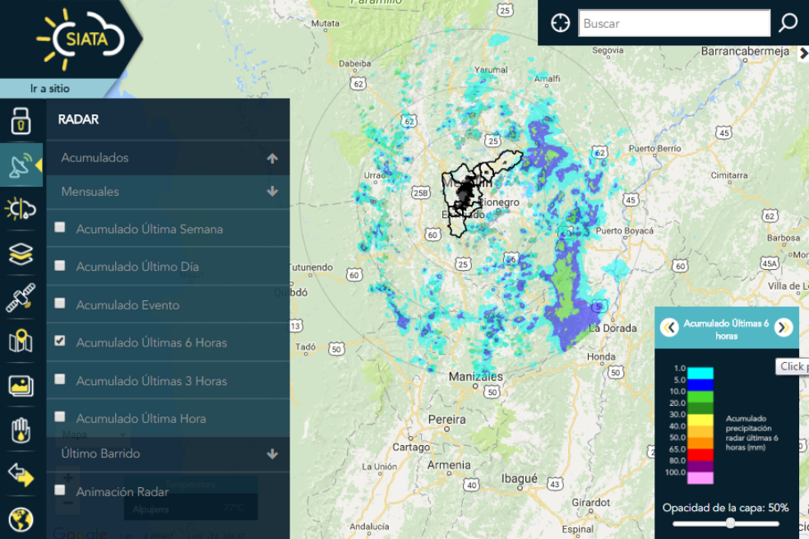Open the image gallery sidebar icon
809x539 pixels.
[21, 386]
